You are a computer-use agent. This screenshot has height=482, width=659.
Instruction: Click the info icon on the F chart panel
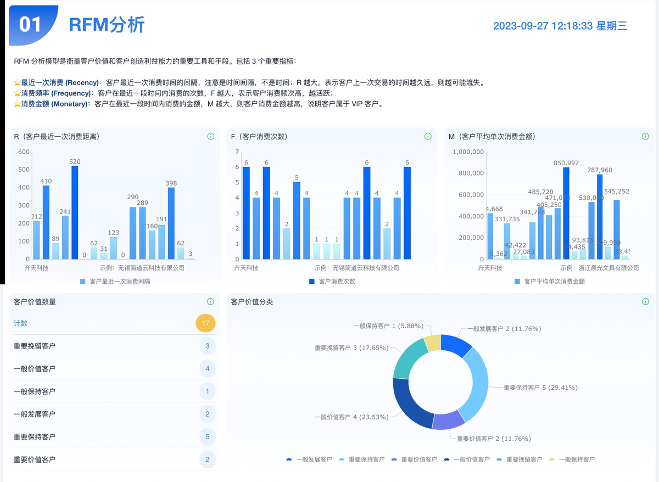(x=428, y=137)
